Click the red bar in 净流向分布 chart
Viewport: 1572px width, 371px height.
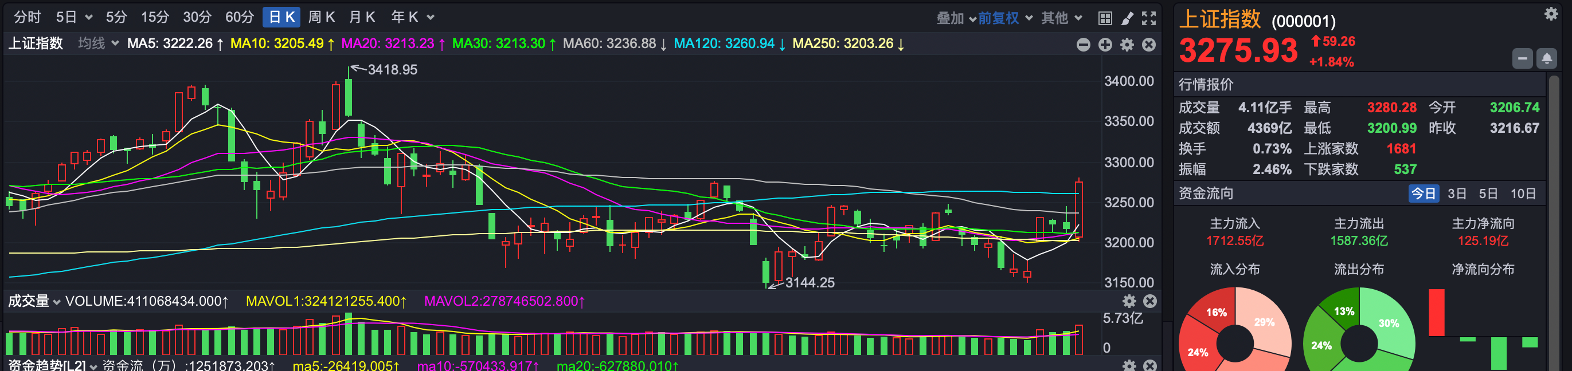pos(1437,313)
